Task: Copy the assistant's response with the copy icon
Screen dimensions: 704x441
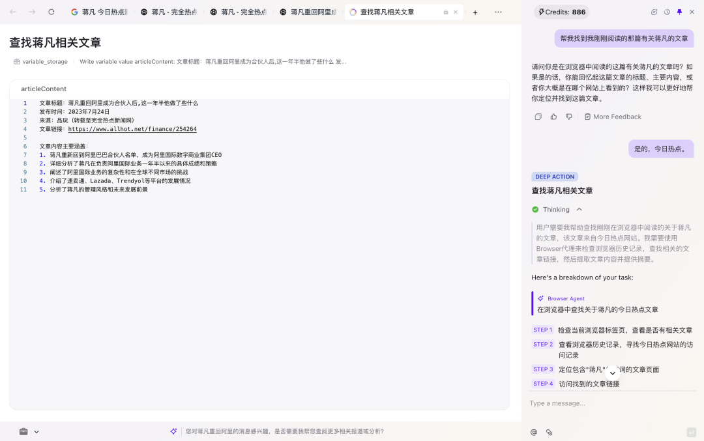Action: coord(538,117)
